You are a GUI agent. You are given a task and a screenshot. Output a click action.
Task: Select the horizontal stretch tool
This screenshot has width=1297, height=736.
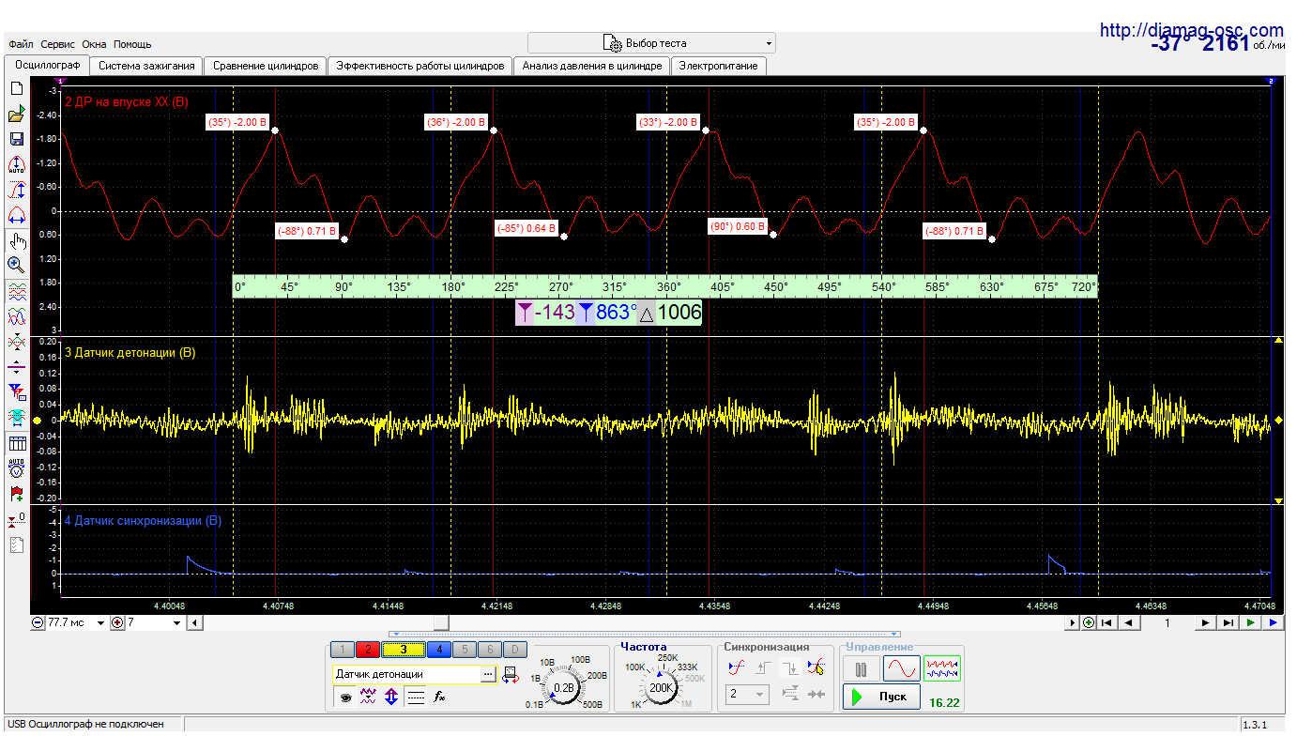point(16,215)
